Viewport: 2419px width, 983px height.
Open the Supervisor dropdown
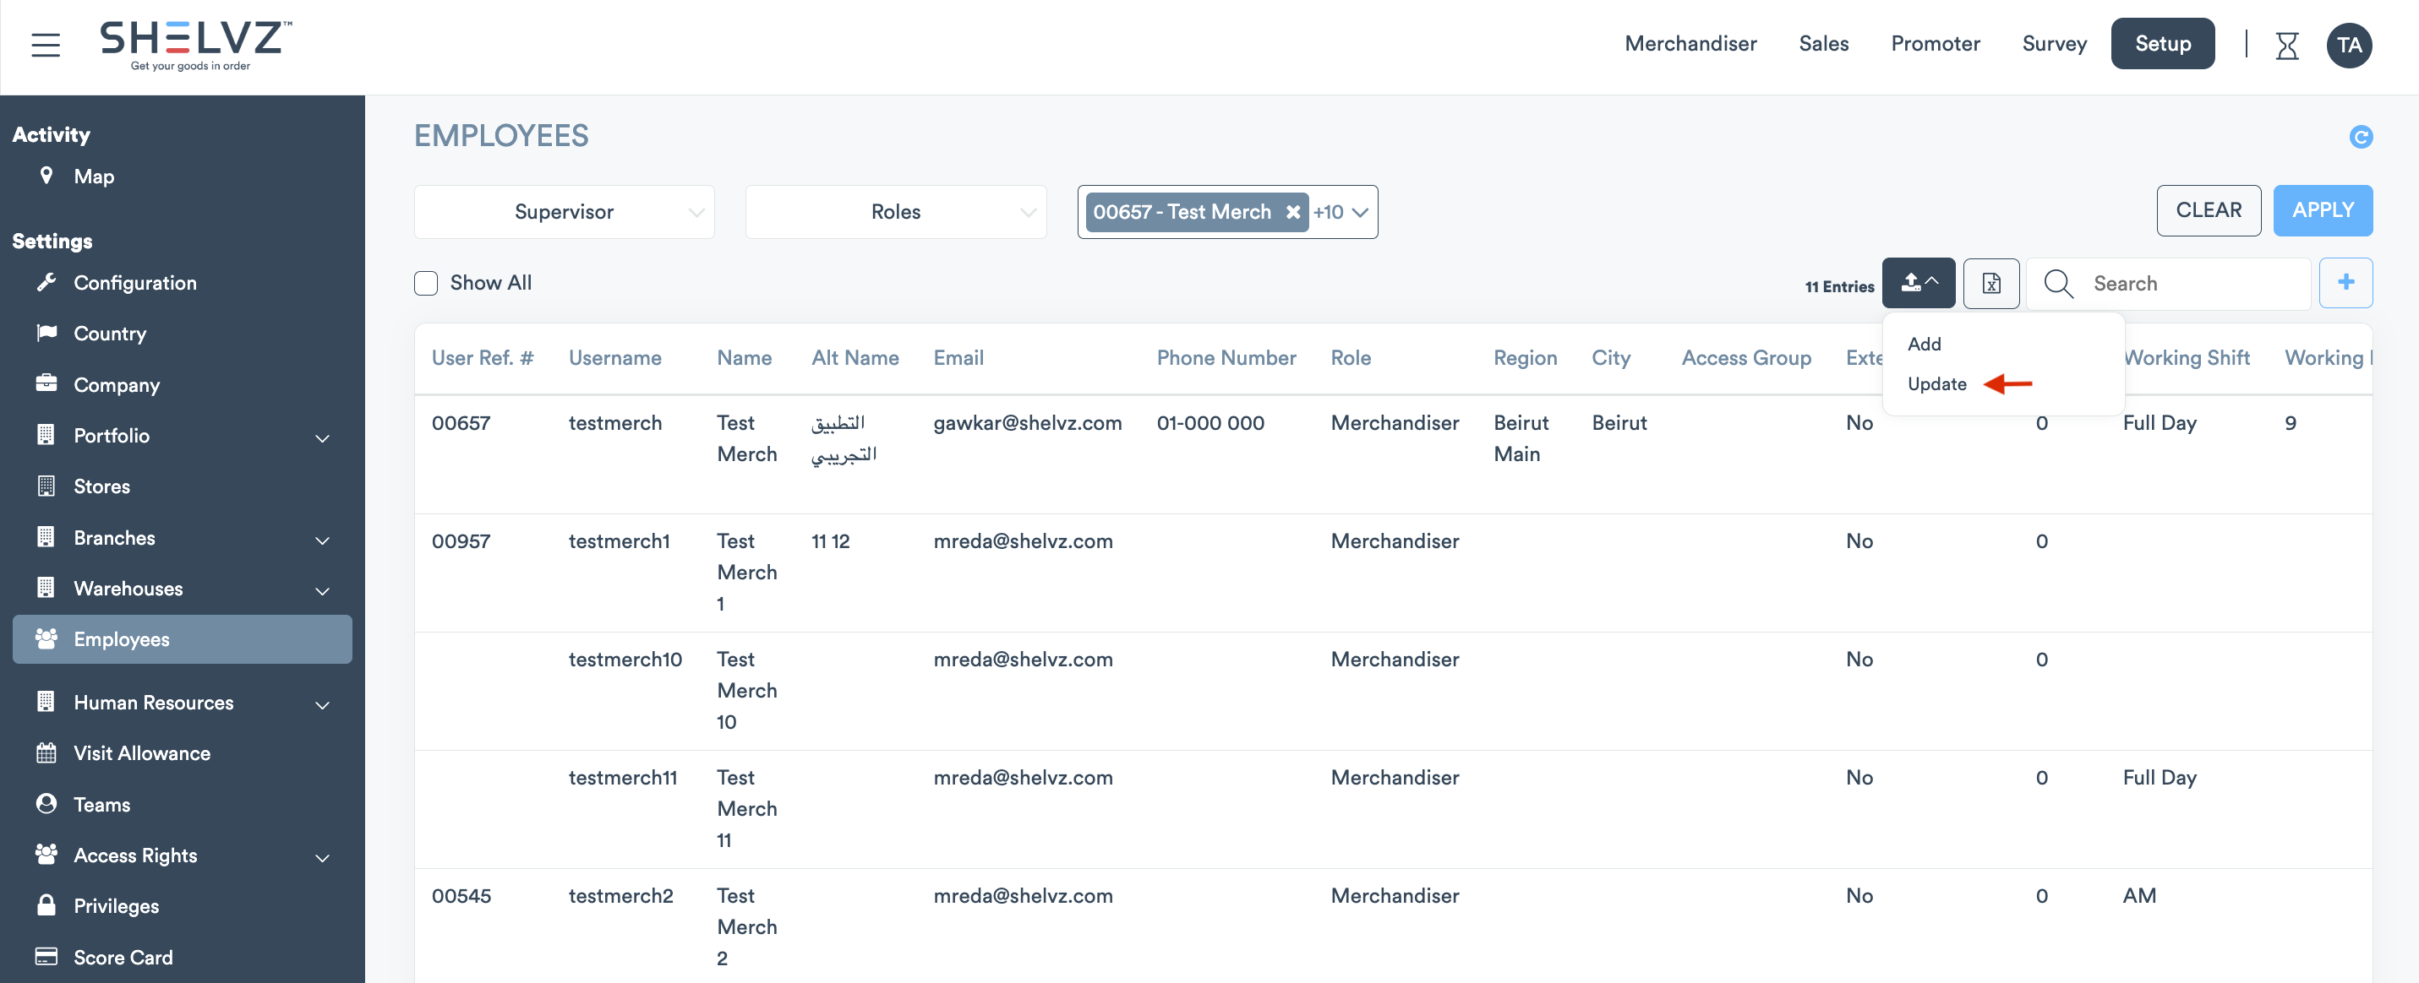(564, 212)
